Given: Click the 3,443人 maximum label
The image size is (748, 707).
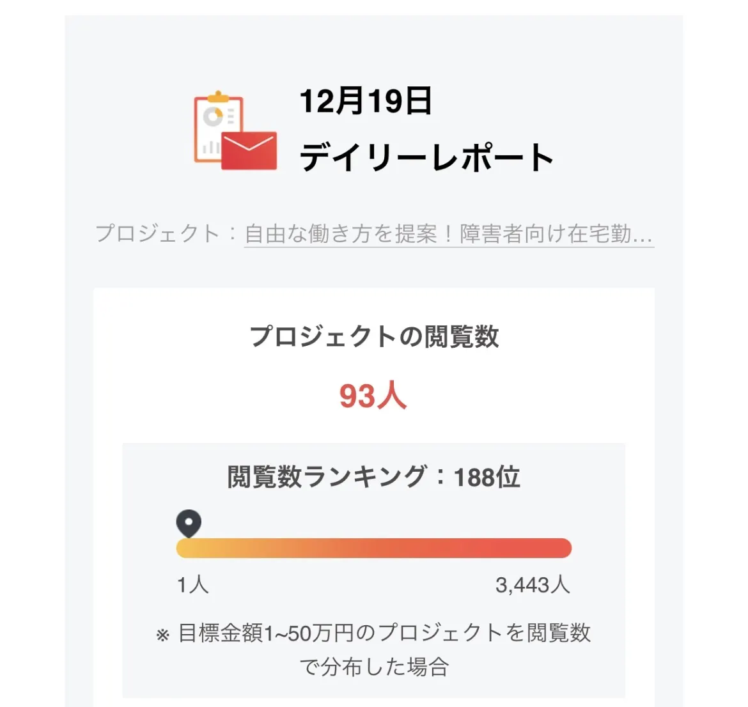Looking at the screenshot, I should pyautogui.click(x=533, y=584).
